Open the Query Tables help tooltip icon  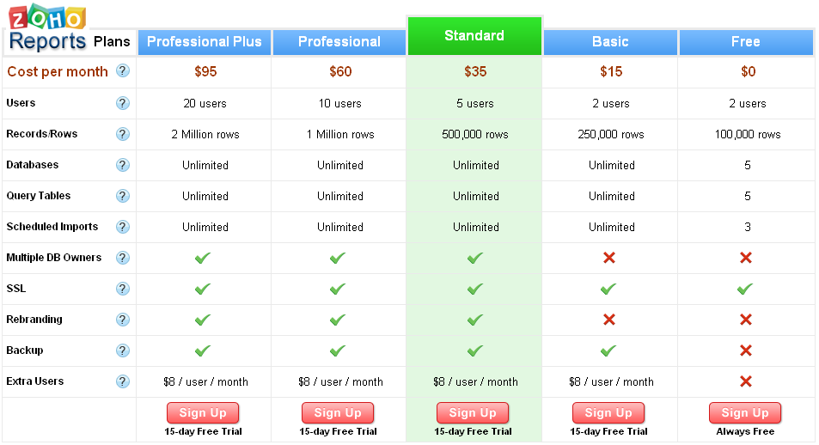(x=123, y=196)
